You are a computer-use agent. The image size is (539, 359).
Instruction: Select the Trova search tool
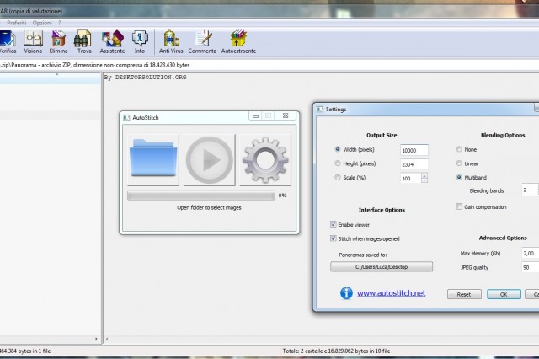click(83, 40)
